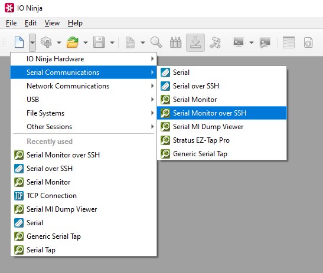Click the binary log file icon
Viewport: 323px width, 273px height.
click(130, 42)
